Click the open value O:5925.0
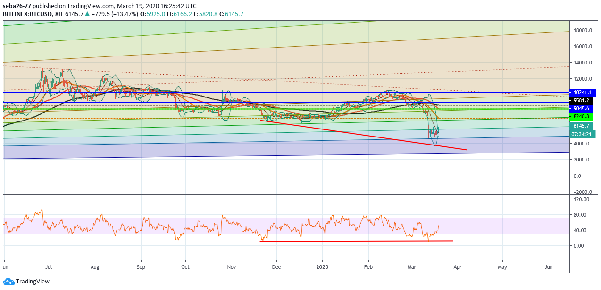601x290 pixels. point(153,14)
